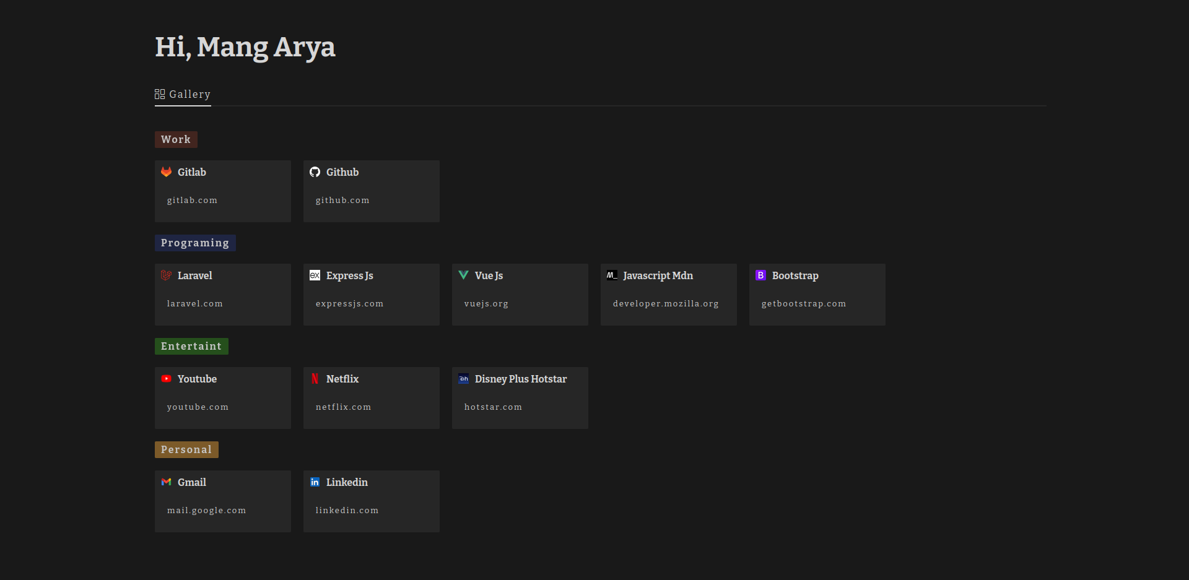Open the vuejs.org link

pos(486,304)
